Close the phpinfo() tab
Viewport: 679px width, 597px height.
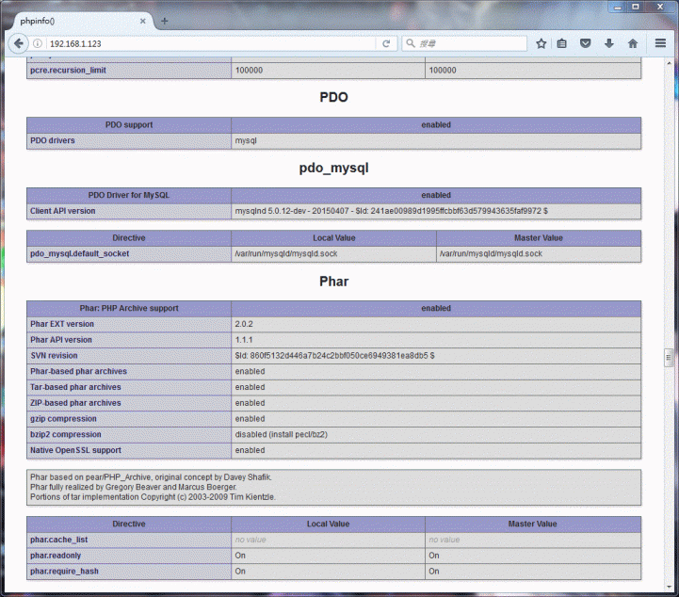(x=142, y=21)
